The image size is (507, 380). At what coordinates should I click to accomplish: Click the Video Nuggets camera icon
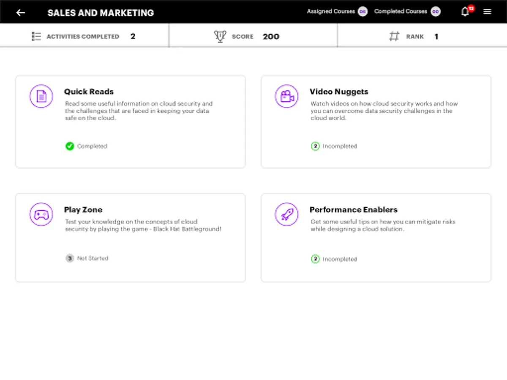[x=286, y=96]
